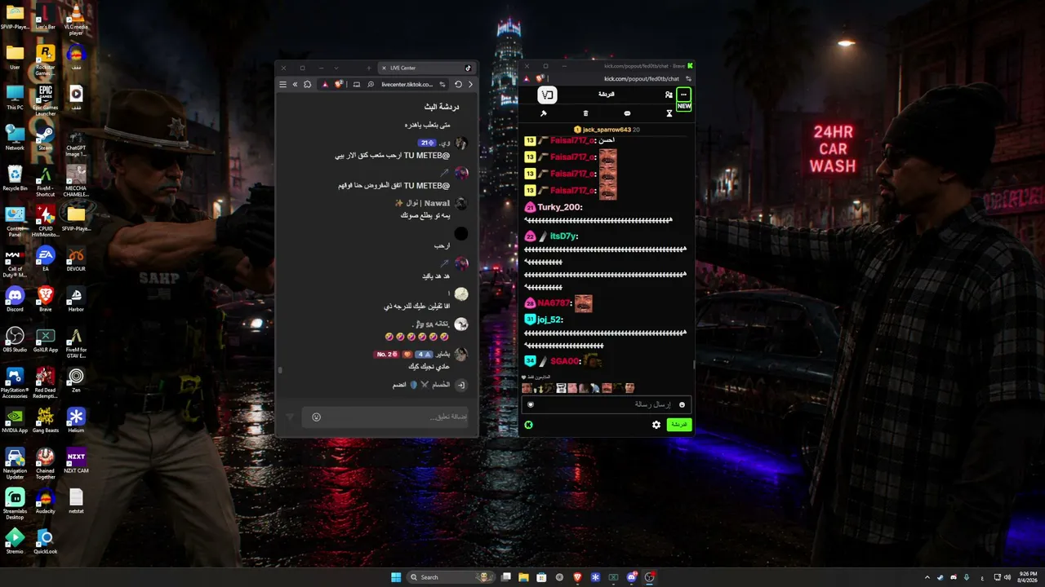Viewport: 1045px width, 587px height.
Task: Click pinned user jack_sparrow643 in Kick chat
Action: [x=607, y=130]
